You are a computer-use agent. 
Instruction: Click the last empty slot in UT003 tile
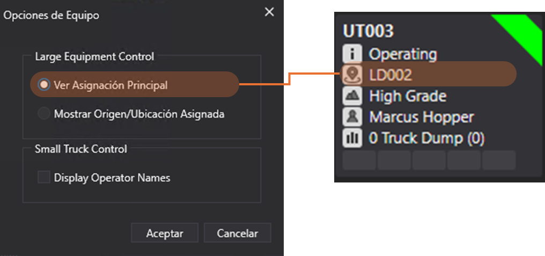[x=499, y=160]
